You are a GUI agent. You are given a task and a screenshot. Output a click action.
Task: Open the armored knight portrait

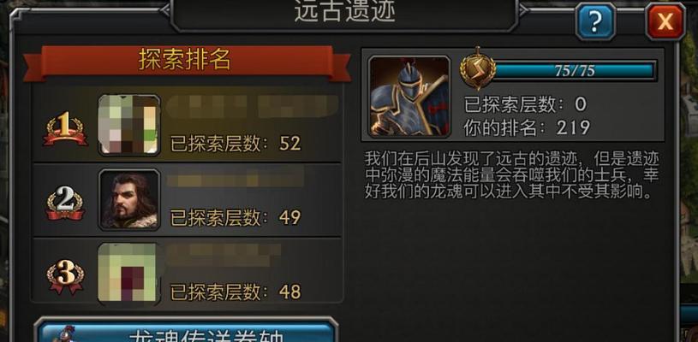point(409,97)
